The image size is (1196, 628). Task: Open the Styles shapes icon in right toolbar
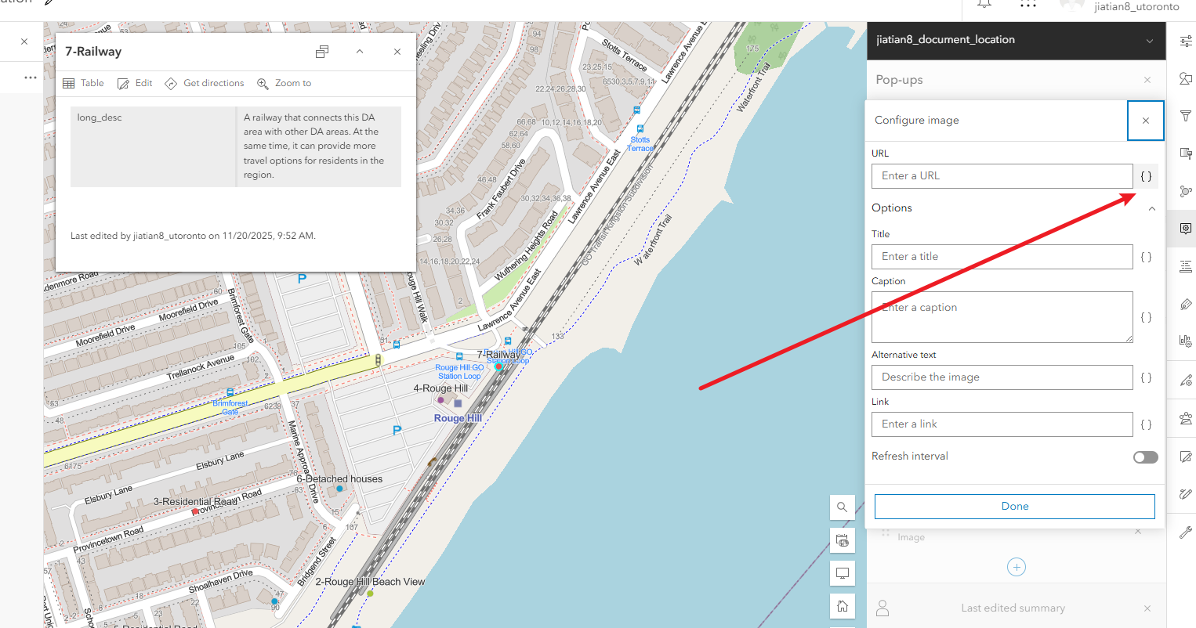click(x=1186, y=78)
